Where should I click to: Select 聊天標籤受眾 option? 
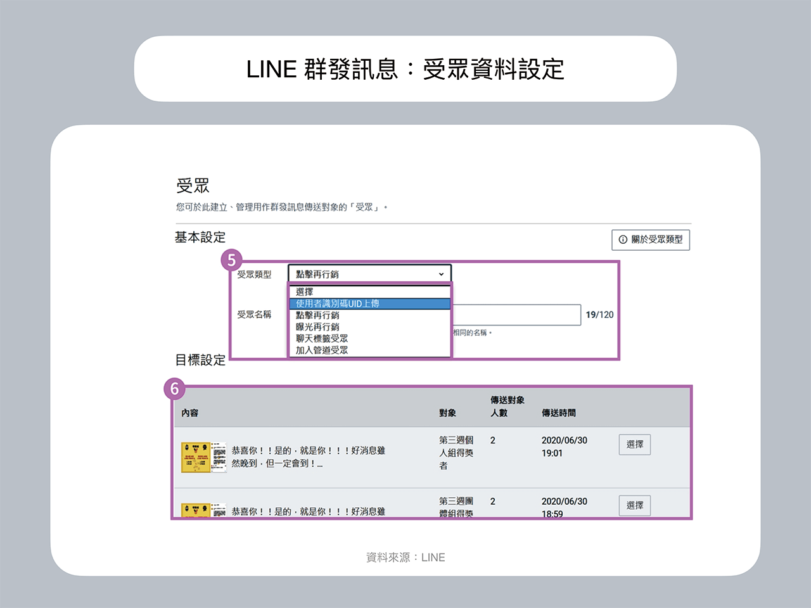pos(370,338)
